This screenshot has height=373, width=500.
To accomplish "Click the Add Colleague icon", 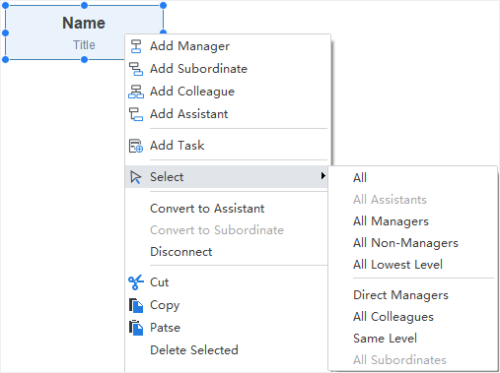I will tap(136, 92).
